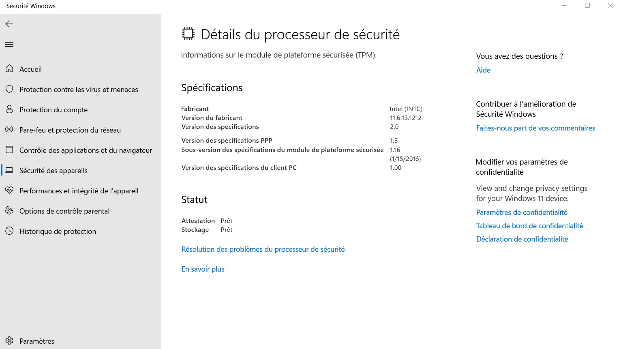Open Paramètres de confidentialité link

tap(522, 212)
